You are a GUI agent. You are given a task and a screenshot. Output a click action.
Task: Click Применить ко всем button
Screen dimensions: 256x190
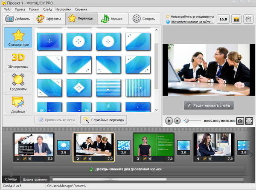tap(56, 120)
